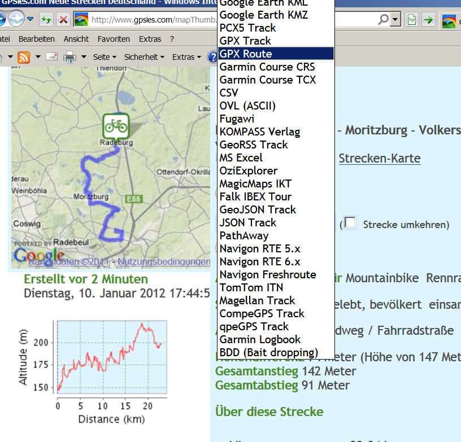Open the Strecken-Karte link
The width and height of the screenshot is (461, 442).
[380, 159]
